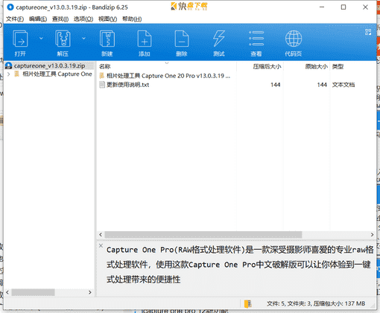Open the dropdown arrow beside 解压
The height and width of the screenshot is (313, 380).
click(x=83, y=38)
